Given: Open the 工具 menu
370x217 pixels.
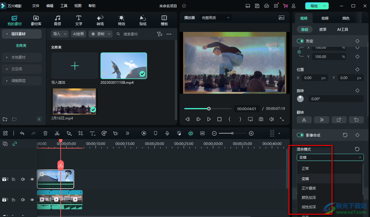Looking at the screenshot, I should (64, 6).
